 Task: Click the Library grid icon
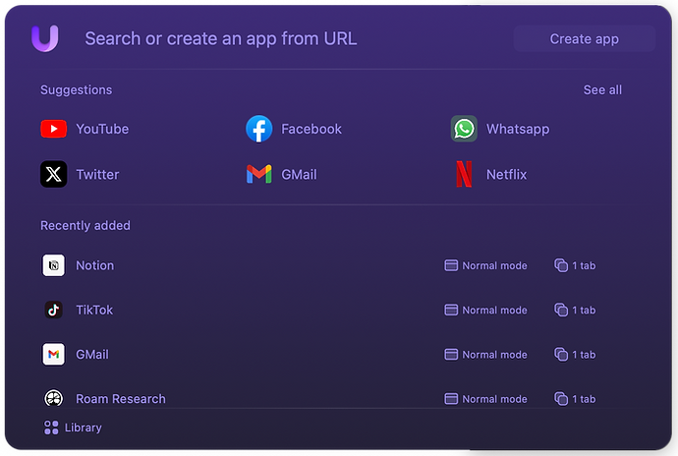click(x=51, y=427)
